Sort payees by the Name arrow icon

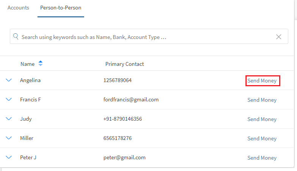41,64
